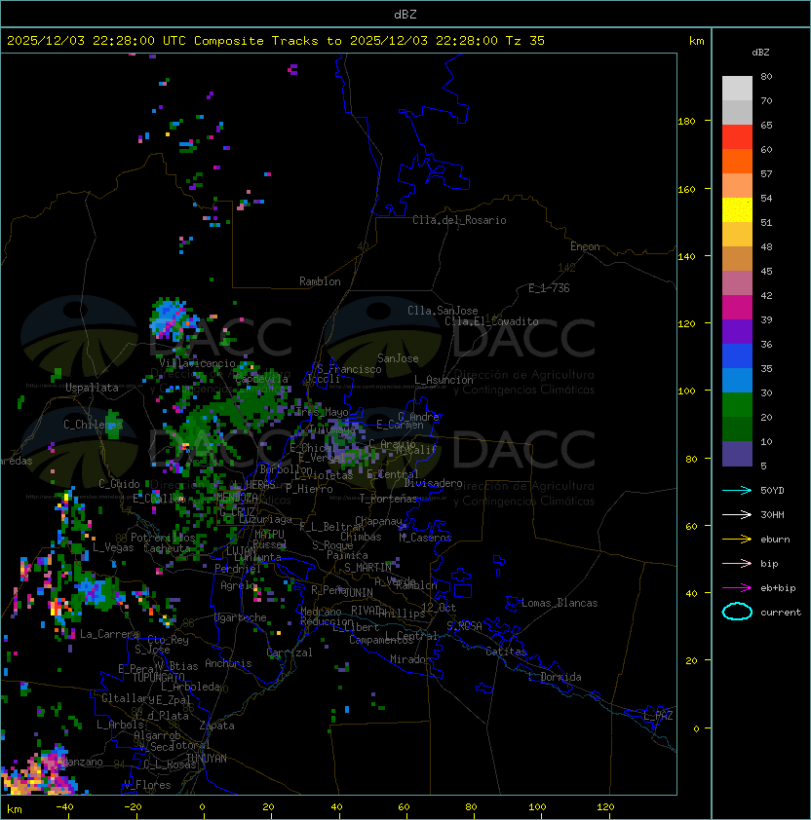Viewport: 811px width, 820px height.
Task: Click the Ugarteche map label
Action: click(241, 617)
